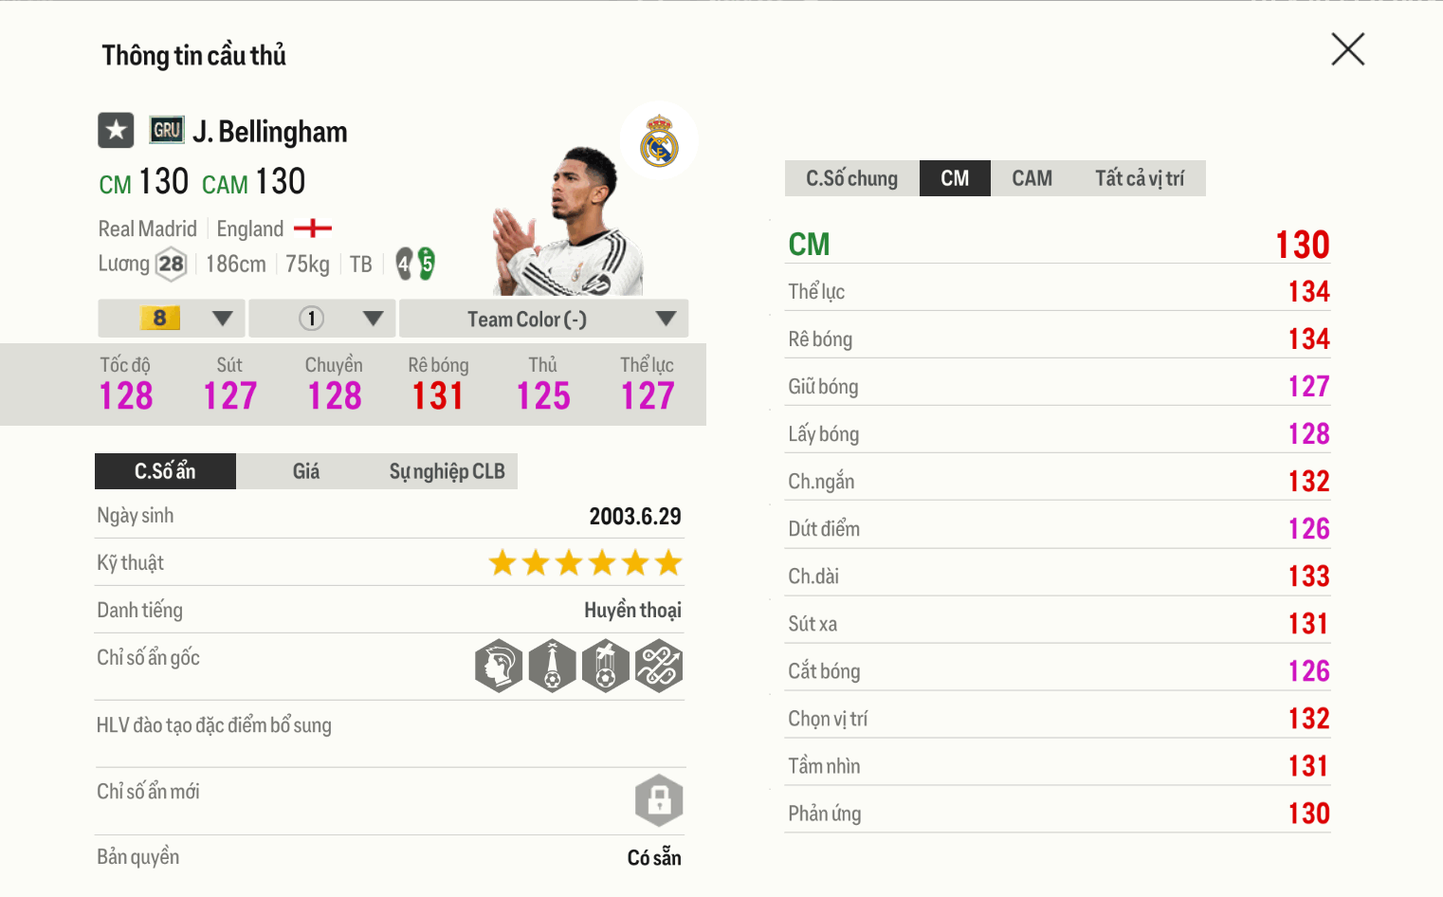
Task: Open the level 1 adaptation dropdown
Action: coord(323,319)
